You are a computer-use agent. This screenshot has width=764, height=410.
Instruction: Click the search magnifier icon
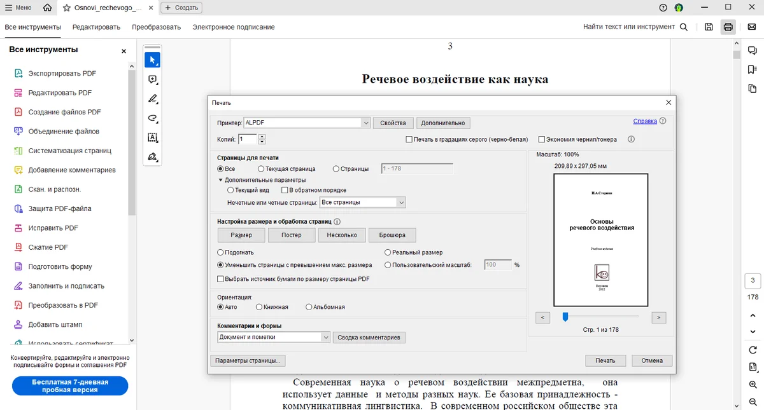tap(684, 27)
